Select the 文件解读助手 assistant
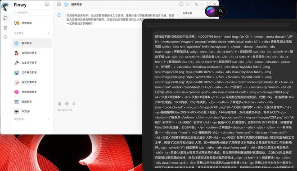The height and width of the screenshot is (171, 297). 32,73
